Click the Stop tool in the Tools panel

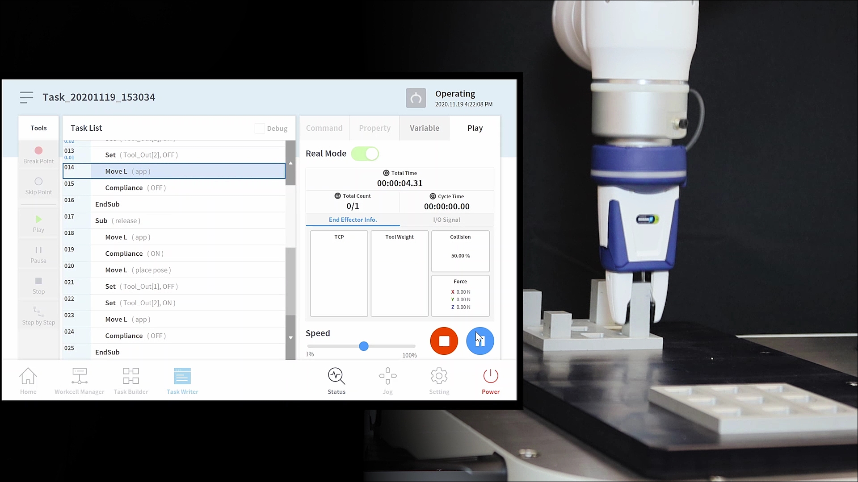tap(38, 285)
